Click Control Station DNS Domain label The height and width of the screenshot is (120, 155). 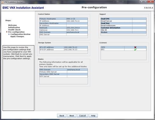pos(45,32)
